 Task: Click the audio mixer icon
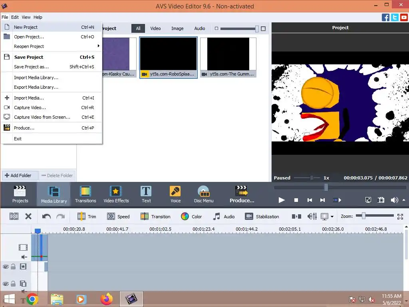coord(312,216)
